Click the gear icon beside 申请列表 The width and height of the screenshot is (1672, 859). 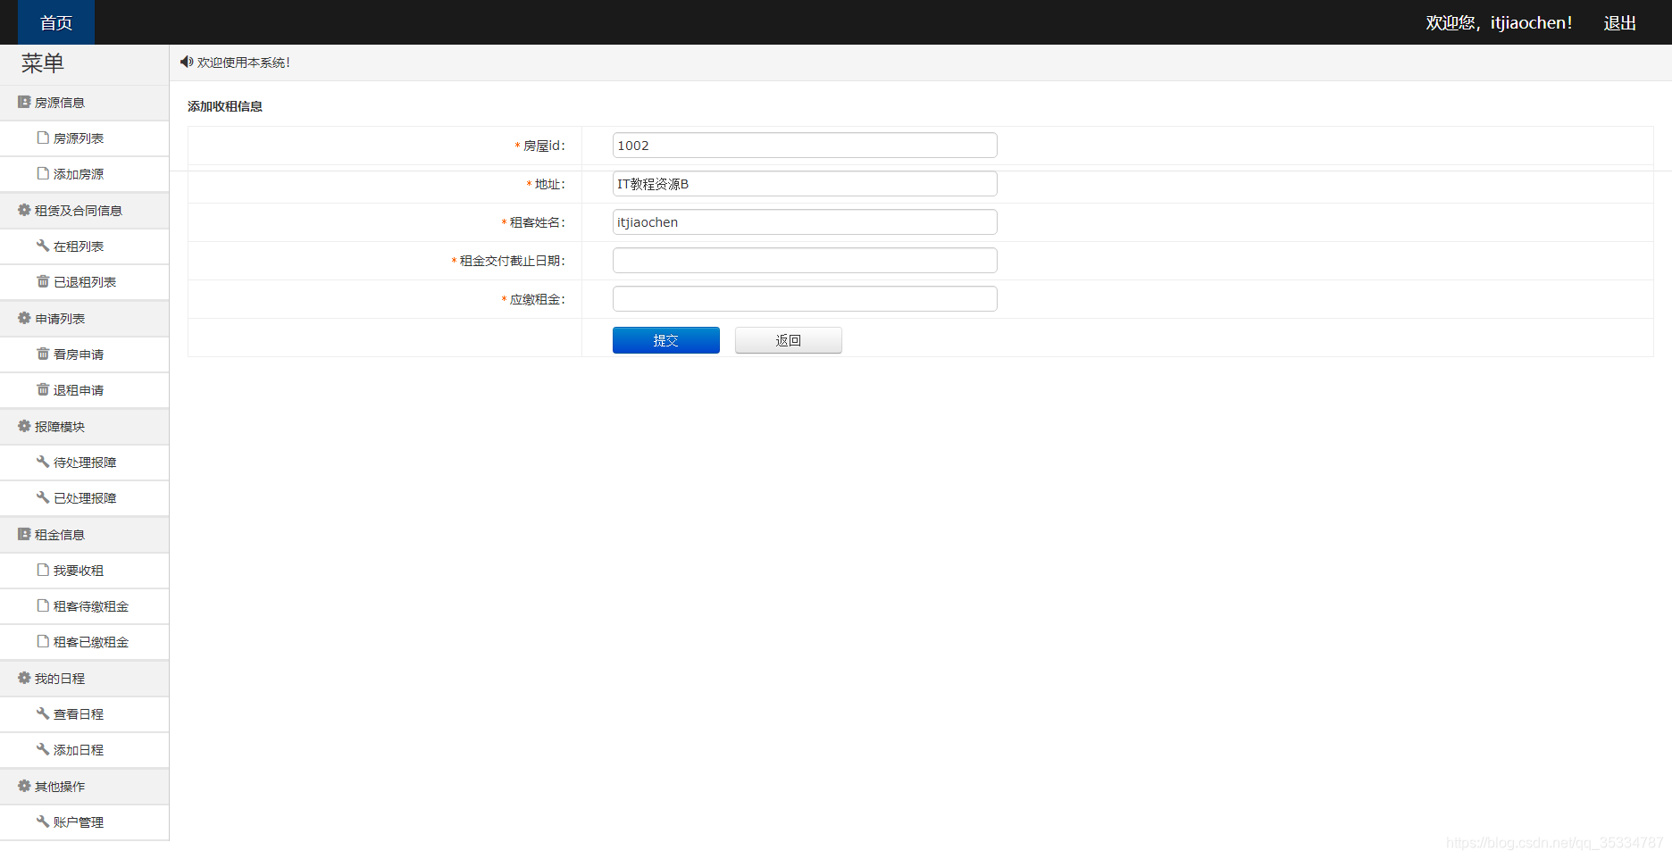[24, 318]
